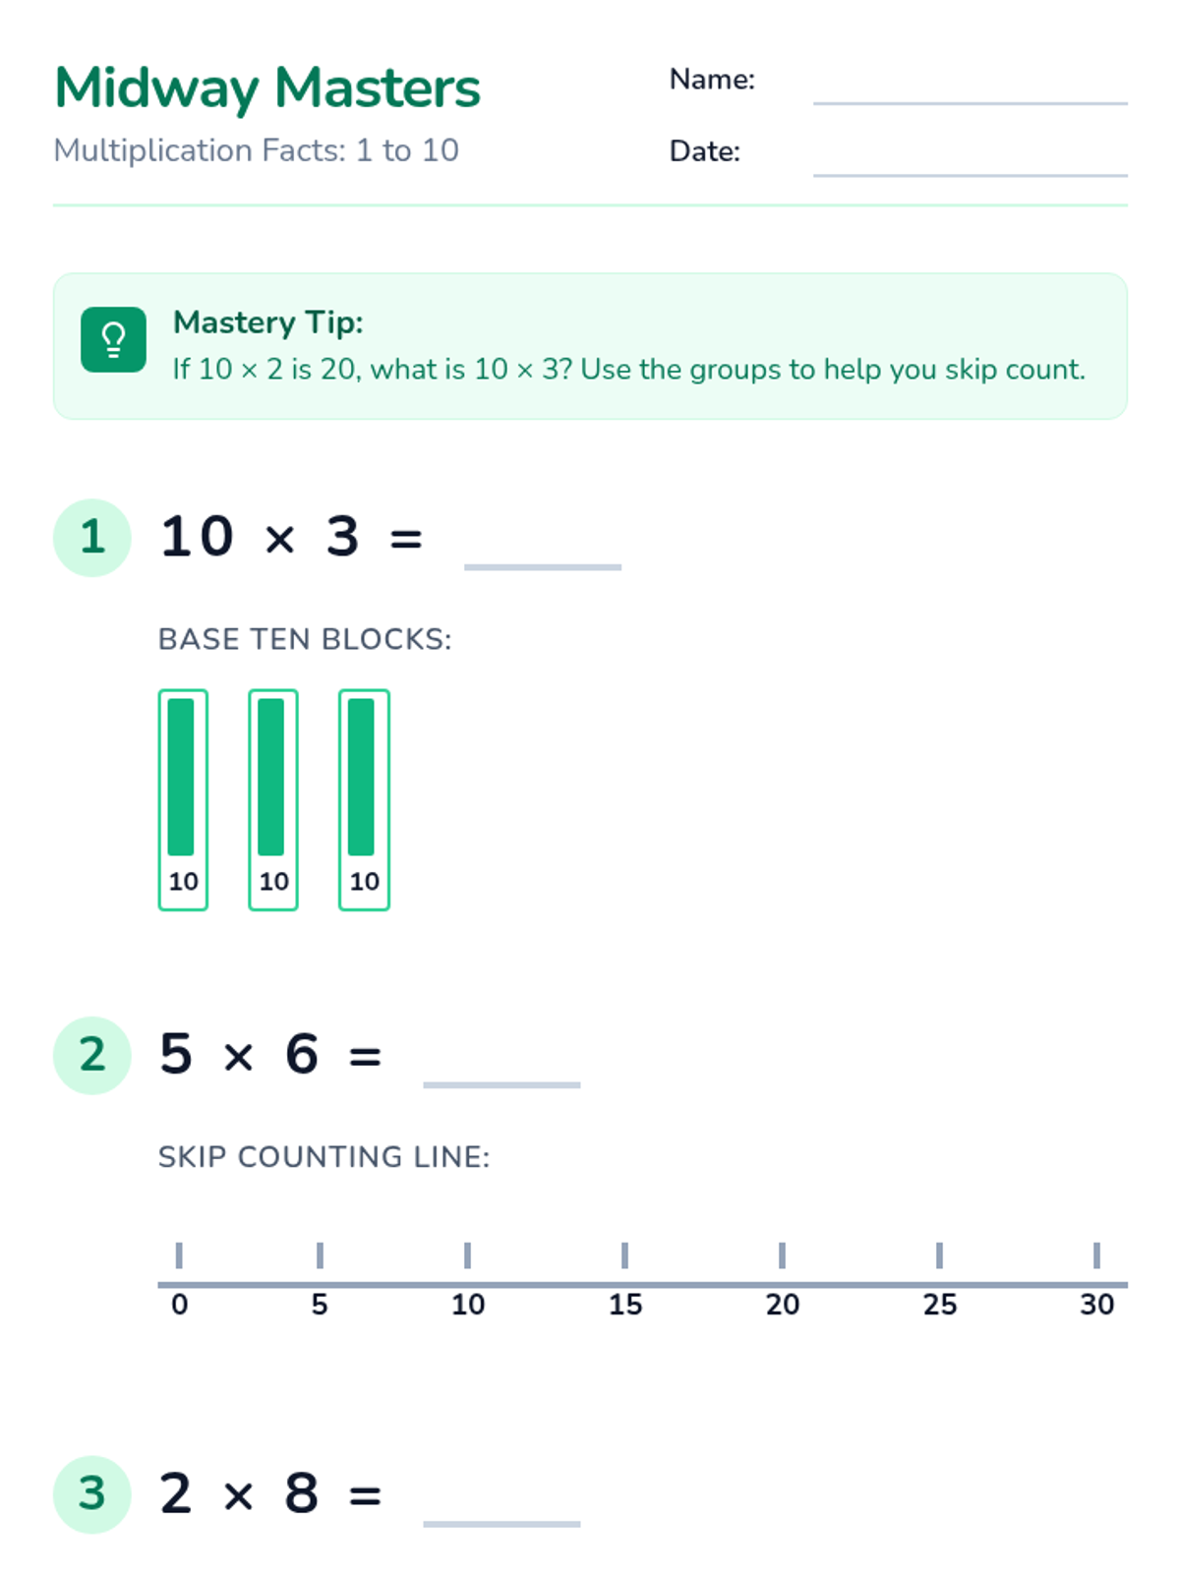This screenshot has width=1180, height=1573.
Task: Click the 0 tick on number line
Action: click(179, 1255)
